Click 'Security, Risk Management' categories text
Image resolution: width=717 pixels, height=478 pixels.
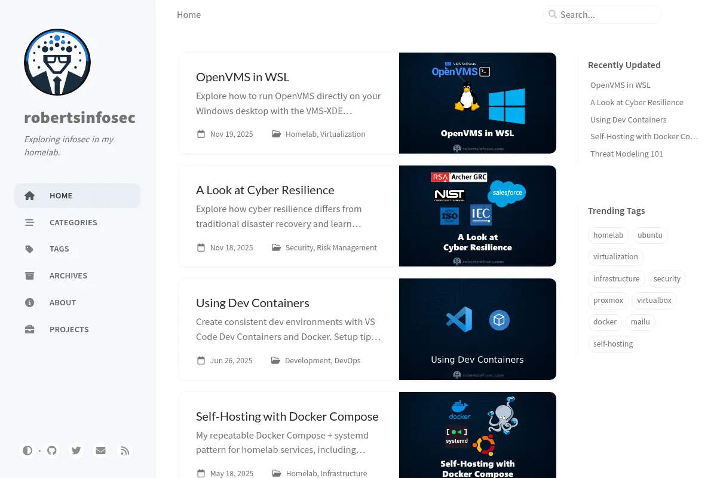point(331,247)
